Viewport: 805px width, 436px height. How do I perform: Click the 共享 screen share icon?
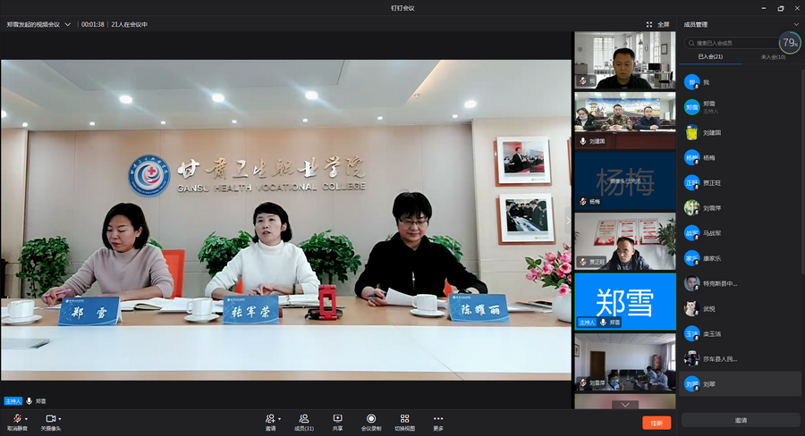pos(337,418)
